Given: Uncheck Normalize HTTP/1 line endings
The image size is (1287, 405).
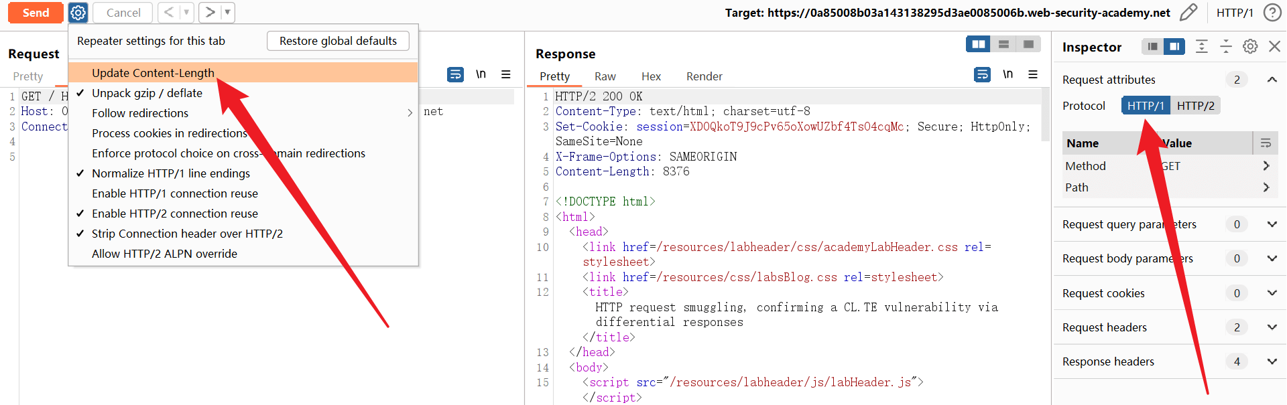Looking at the screenshot, I should (170, 173).
